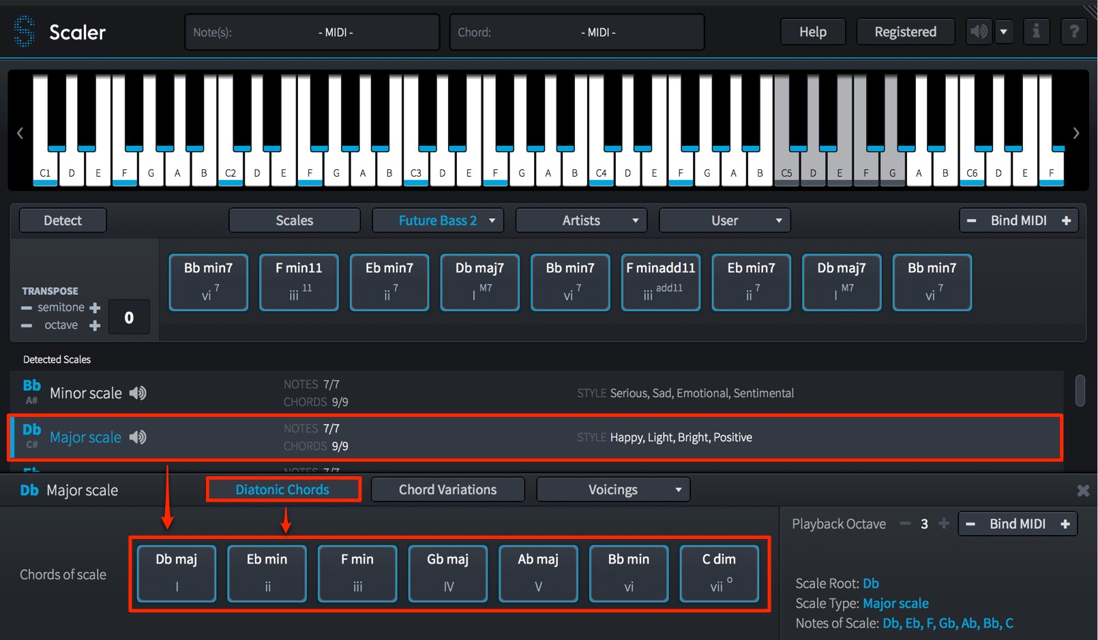Close the Db Major scale panel

click(1083, 491)
